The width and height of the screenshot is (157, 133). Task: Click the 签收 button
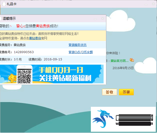109,92
